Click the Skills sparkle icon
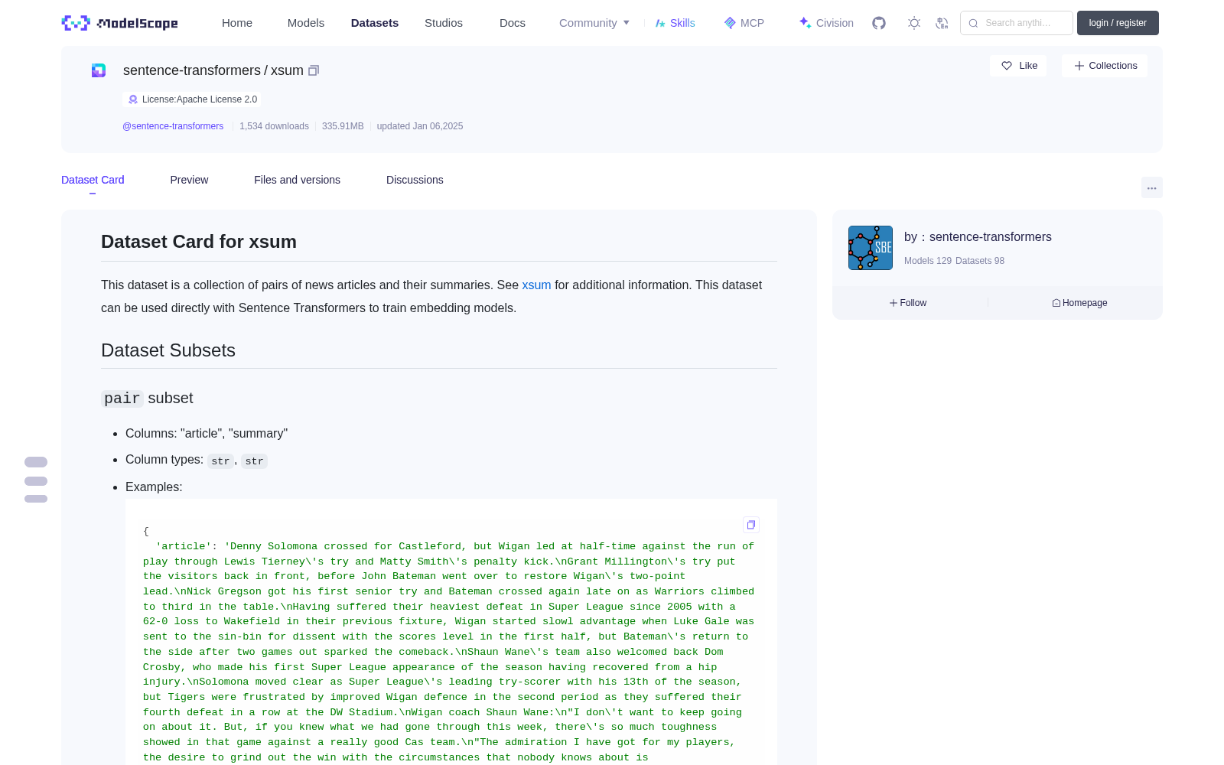This screenshot has width=1224, height=765. (660, 23)
